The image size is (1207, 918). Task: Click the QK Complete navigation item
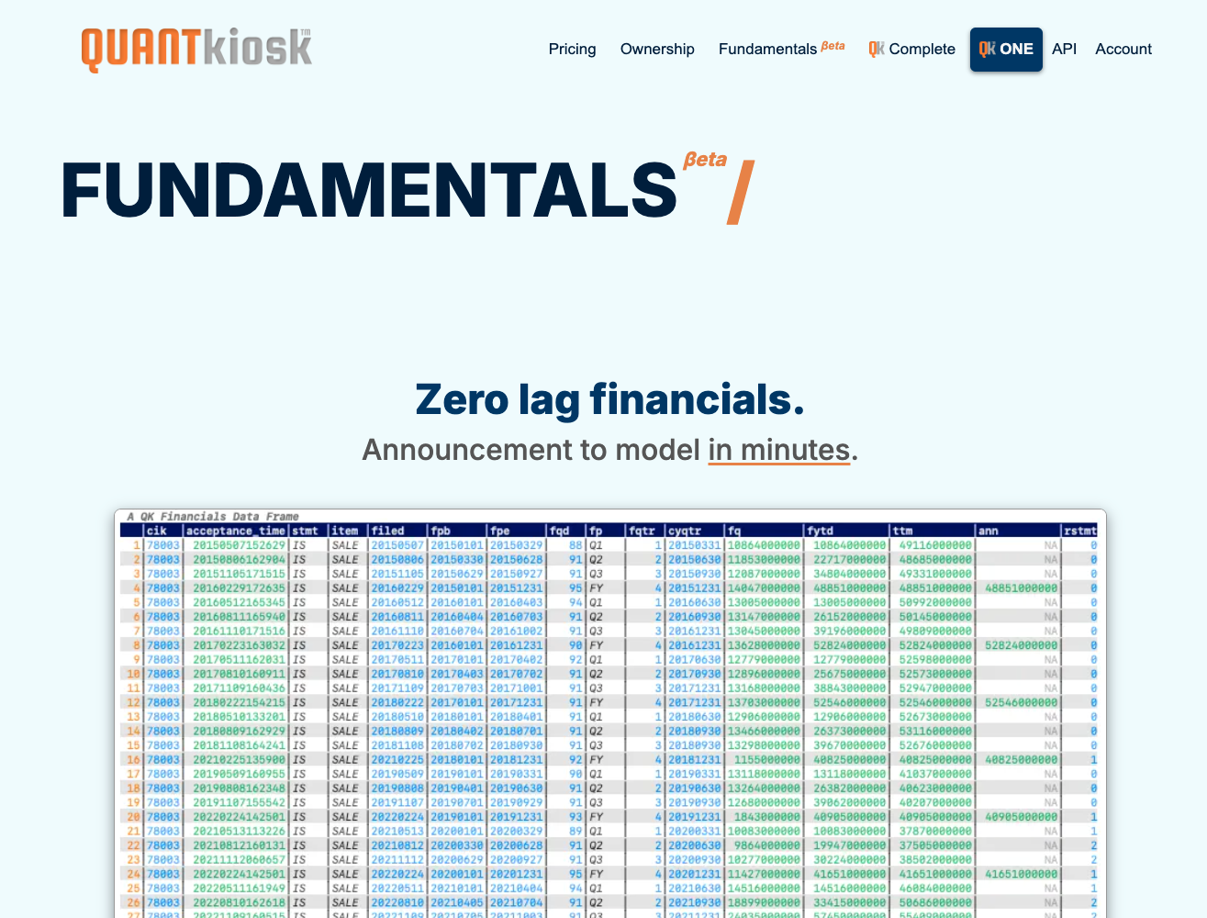(911, 49)
